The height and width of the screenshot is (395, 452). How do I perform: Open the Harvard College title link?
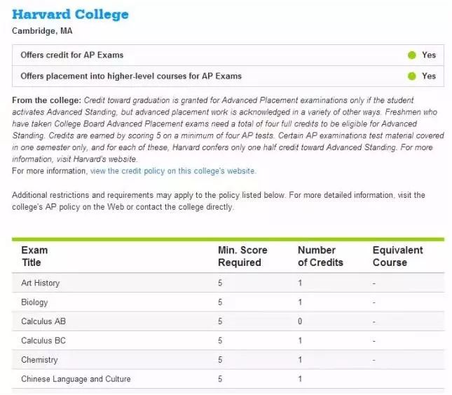coord(70,15)
